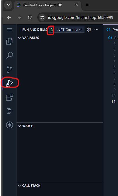This screenshot has width=118, height=196.
Task: Reload the page
Action: [x=30, y=17]
